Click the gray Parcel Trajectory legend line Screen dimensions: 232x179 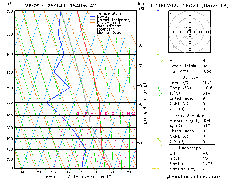point(93,20)
